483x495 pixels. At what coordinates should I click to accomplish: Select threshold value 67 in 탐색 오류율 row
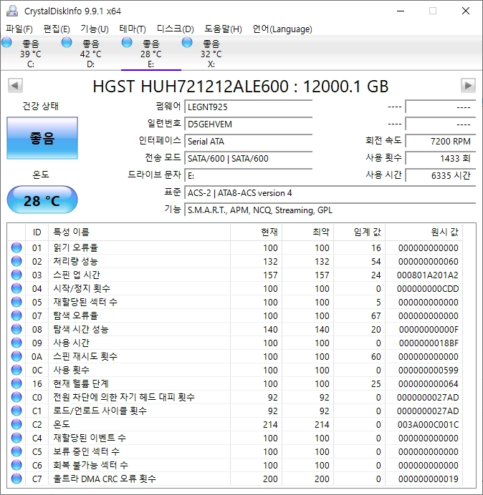[376, 315]
